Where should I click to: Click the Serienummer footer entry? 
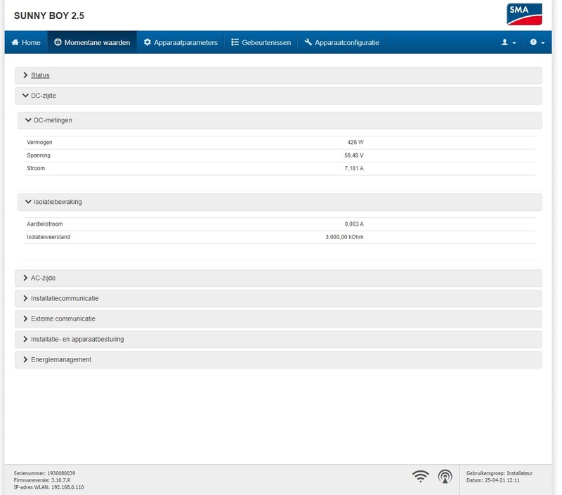click(44, 473)
